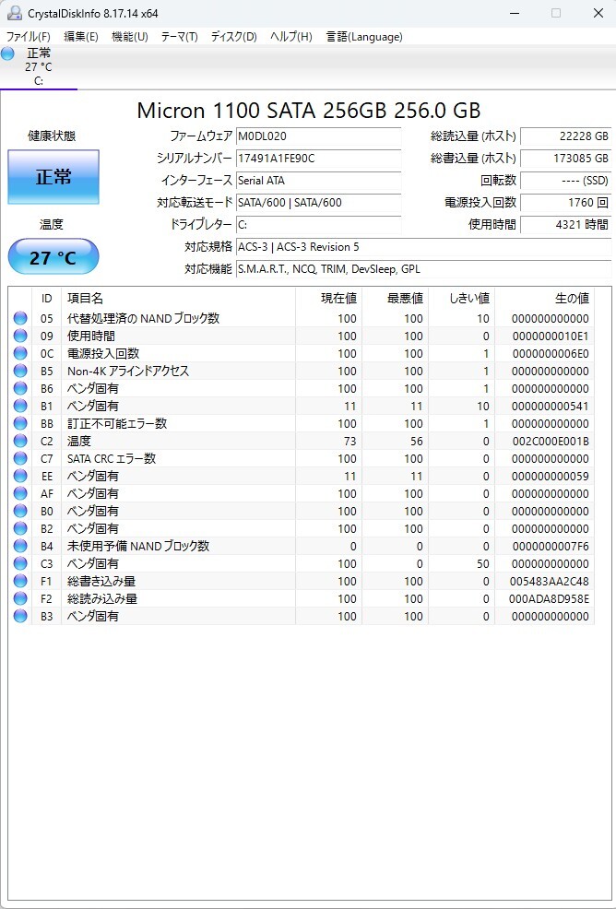Image resolution: width=616 pixels, height=909 pixels.
Task: Click the power-on hours value 4321 時間
Action: pyautogui.click(x=565, y=224)
